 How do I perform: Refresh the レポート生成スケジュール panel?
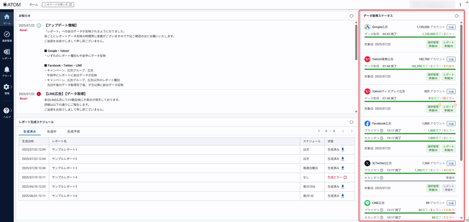tap(351, 122)
